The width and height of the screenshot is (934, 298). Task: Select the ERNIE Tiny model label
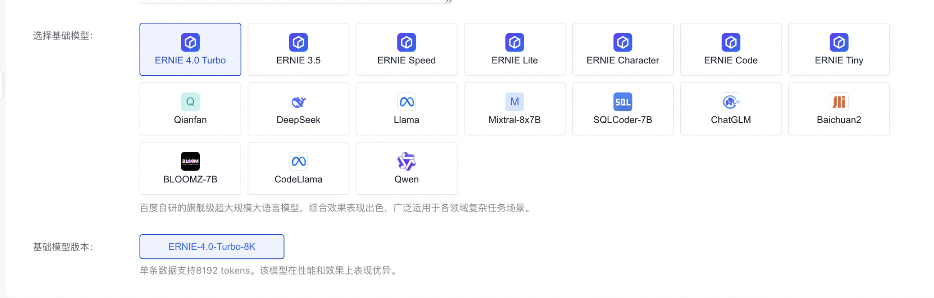tap(839, 60)
